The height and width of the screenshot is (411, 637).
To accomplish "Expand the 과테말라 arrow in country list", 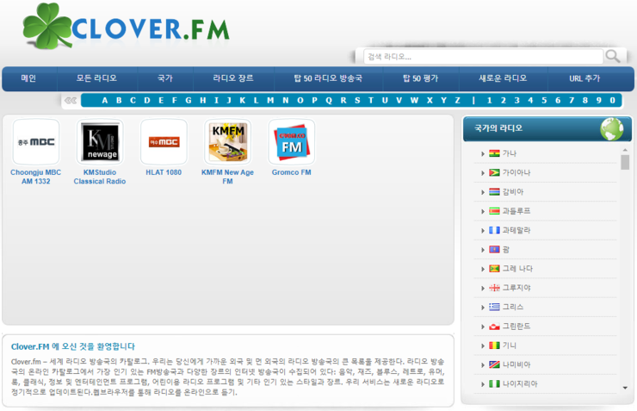I will 483,231.
